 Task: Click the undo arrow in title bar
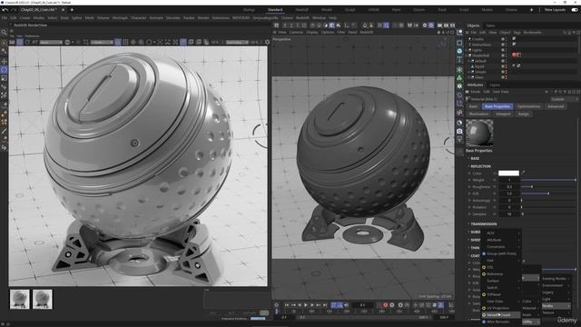pos(5,10)
